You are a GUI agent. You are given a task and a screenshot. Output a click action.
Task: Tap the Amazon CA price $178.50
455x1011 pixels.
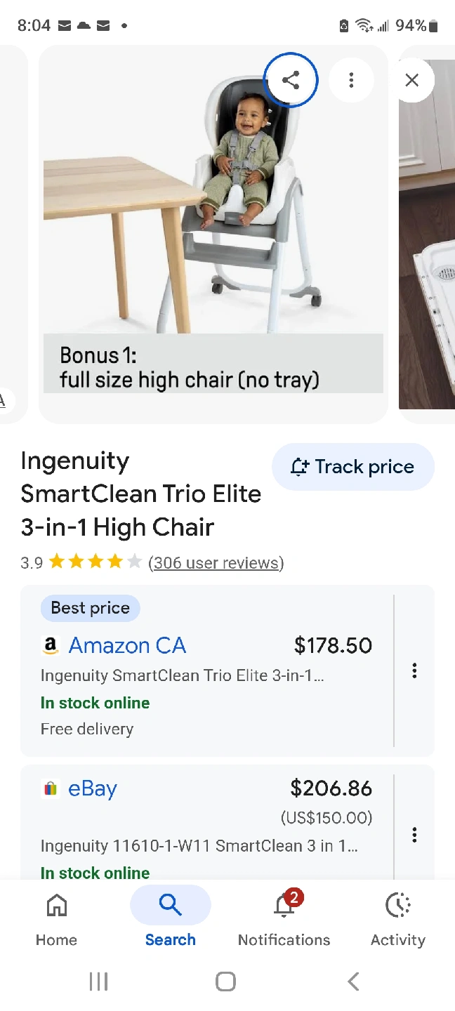(x=333, y=645)
